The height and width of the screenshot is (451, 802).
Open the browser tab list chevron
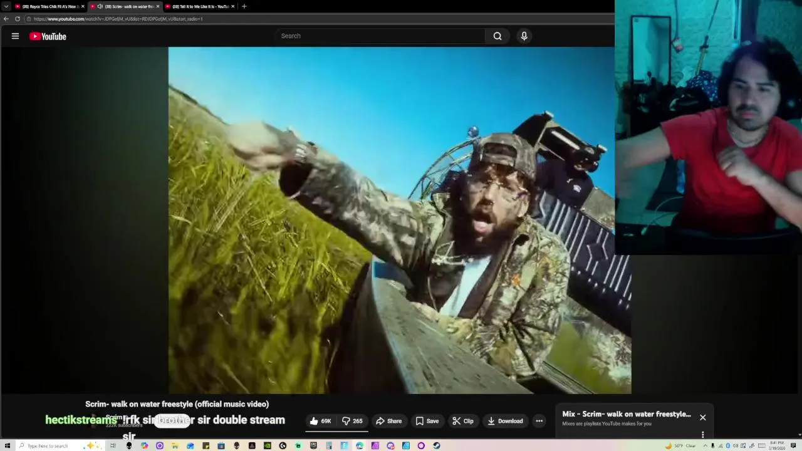click(x=6, y=6)
